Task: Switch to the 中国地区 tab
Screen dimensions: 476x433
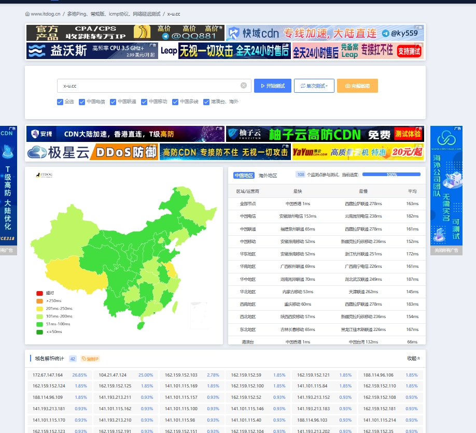Action: pyautogui.click(x=244, y=175)
